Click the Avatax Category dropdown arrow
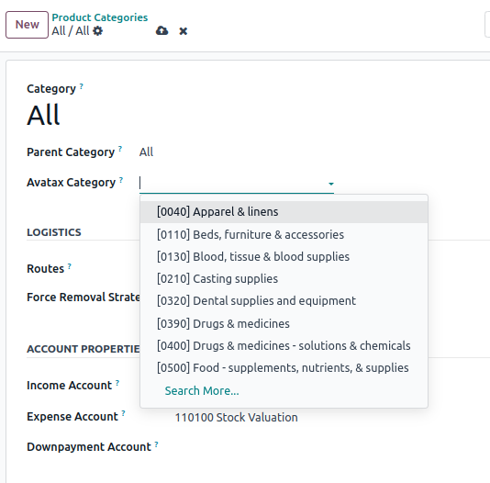Image resolution: width=490 pixels, height=483 pixels. pyautogui.click(x=331, y=184)
